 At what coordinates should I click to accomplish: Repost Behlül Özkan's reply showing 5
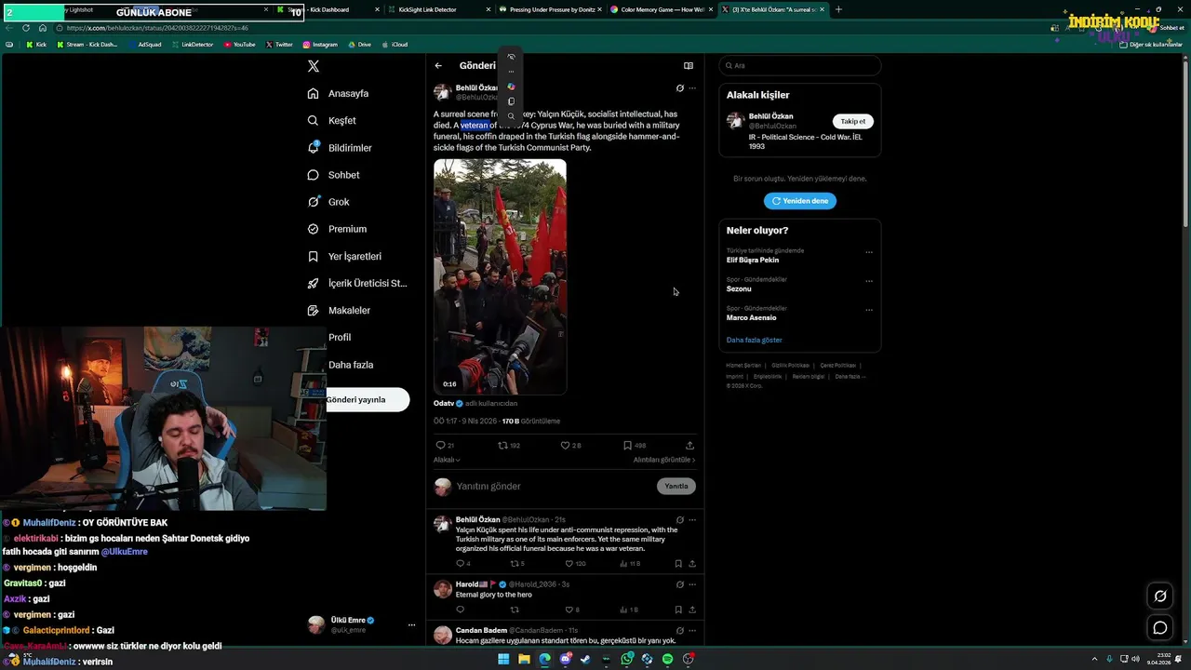coord(517,564)
